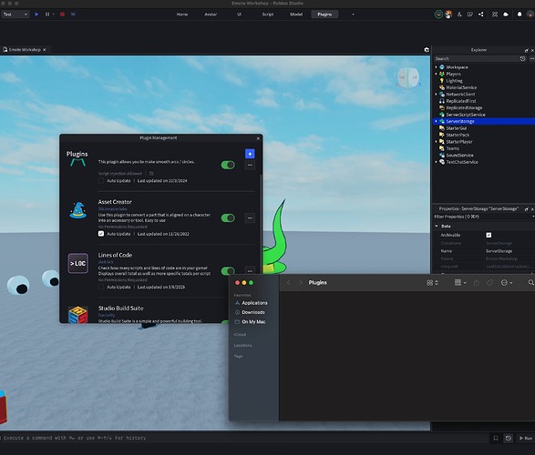Image resolution: width=535 pixels, height=455 pixels.
Task: Uncheck Auto Update for Asset Creator
Action: coord(101,234)
